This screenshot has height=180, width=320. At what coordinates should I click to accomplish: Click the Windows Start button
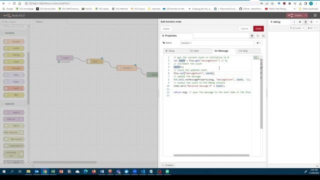coord(4,171)
